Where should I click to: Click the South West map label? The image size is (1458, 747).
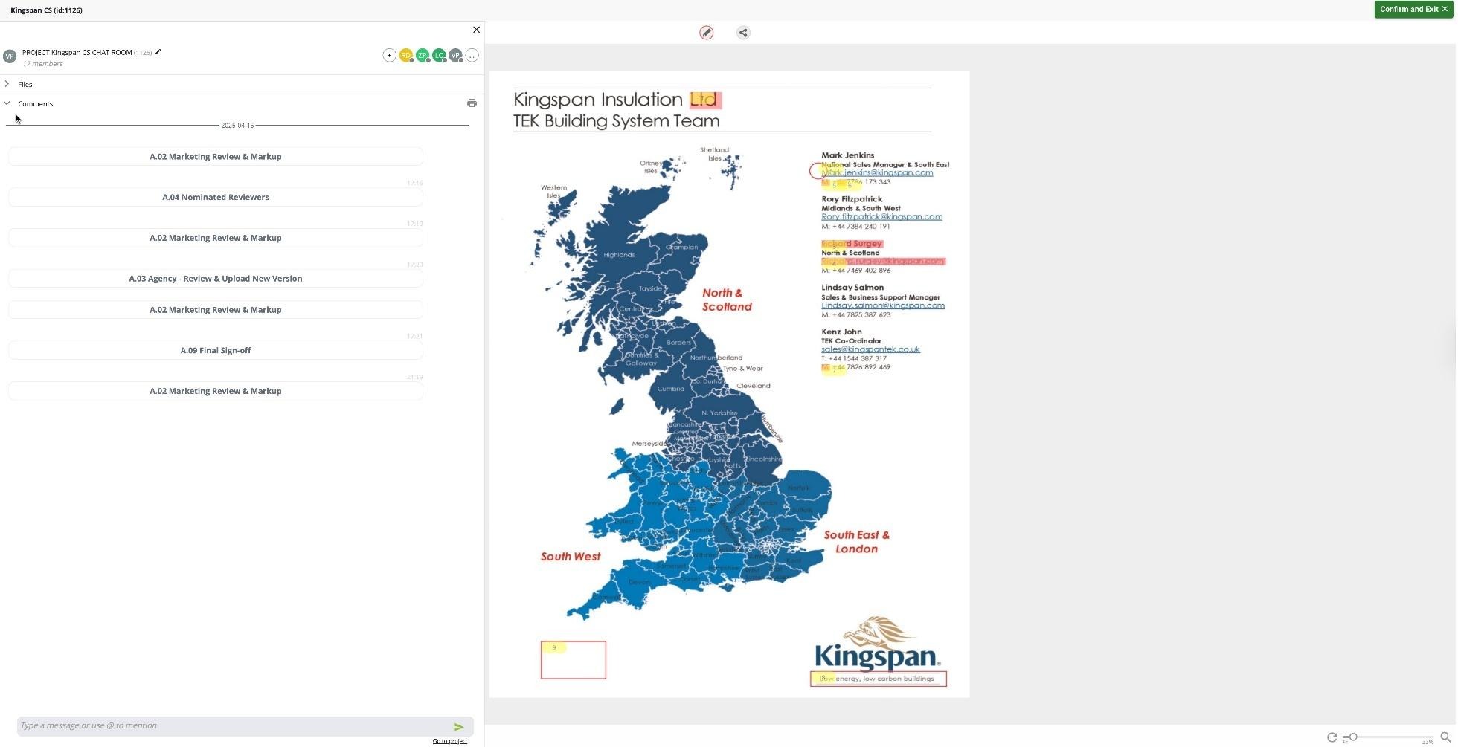pyautogui.click(x=571, y=557)
